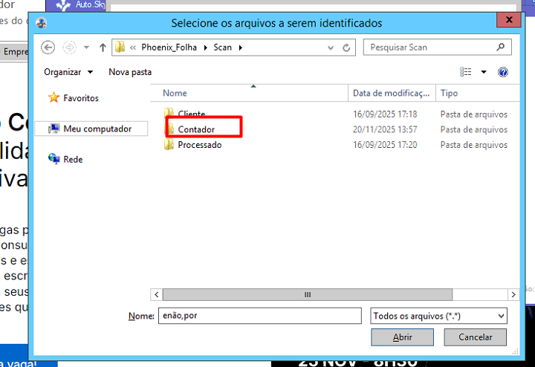Sort by Data de modificação column header

point(392,93)
